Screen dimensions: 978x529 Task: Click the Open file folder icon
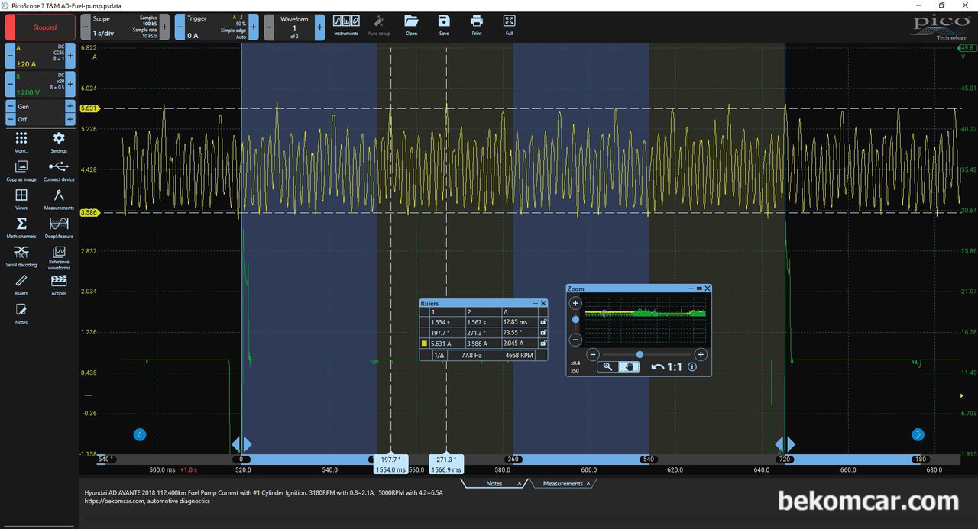(x=412, y=25)
